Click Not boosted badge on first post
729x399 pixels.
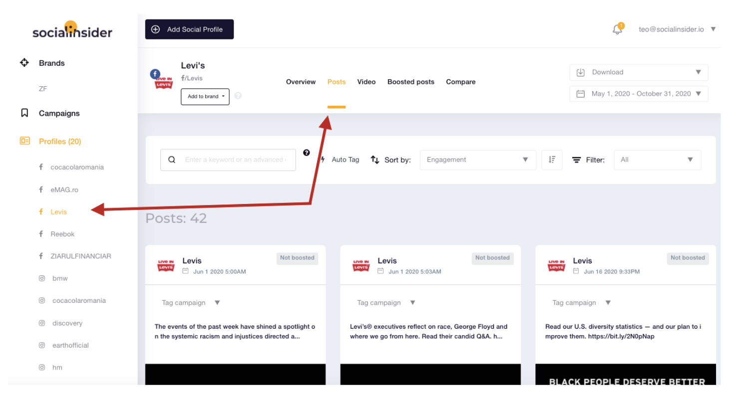pyautogui.click(x=297, y=258)
